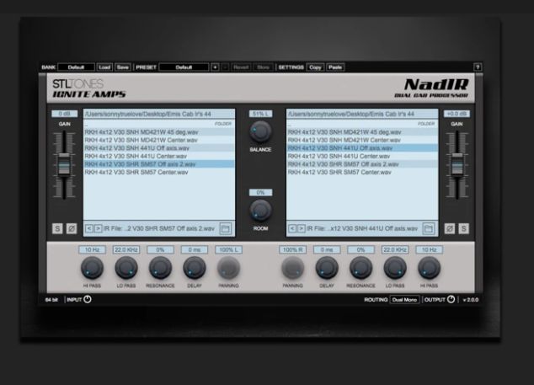
Task: Open parent folder '..' in right list
Action: (x=362, y=124)
